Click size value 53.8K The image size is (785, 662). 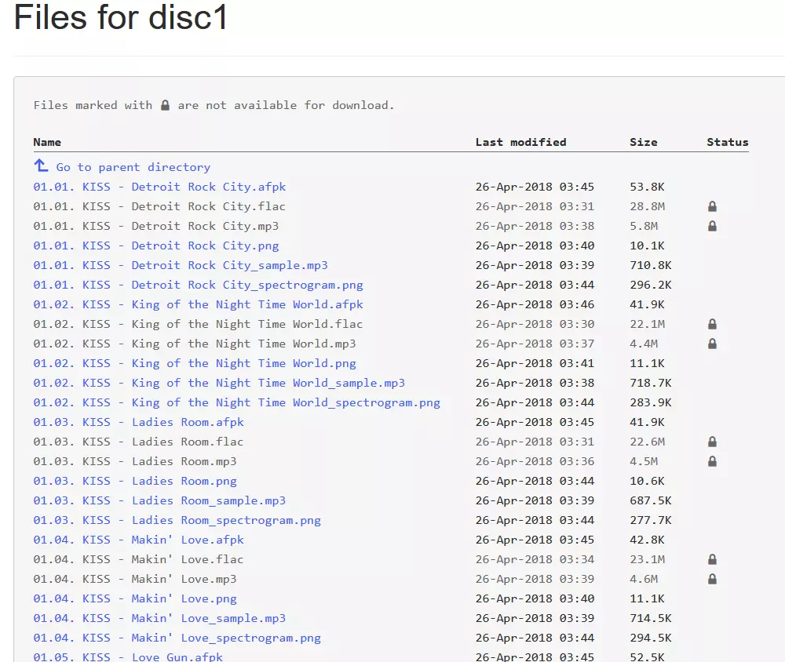[x=647, y=187]
